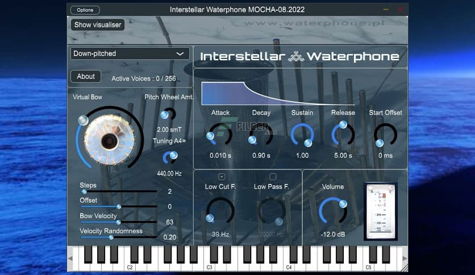Click the Show visualiser button
This screenshot has width=475, height=275.
pos(98,25)
